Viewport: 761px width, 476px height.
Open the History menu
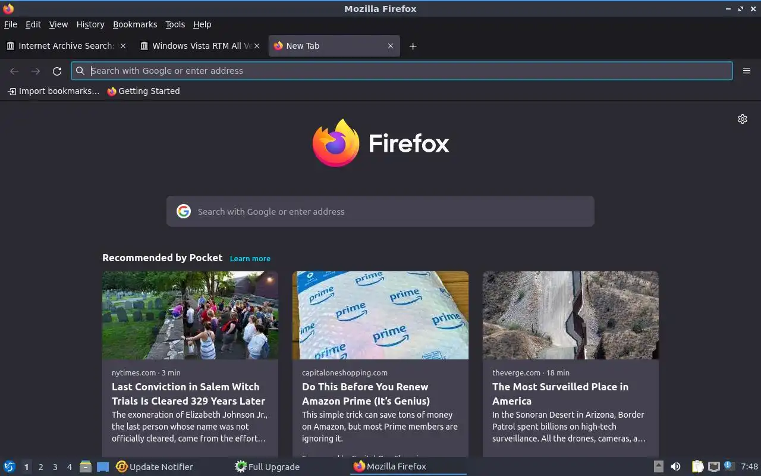tap(90, 24)
